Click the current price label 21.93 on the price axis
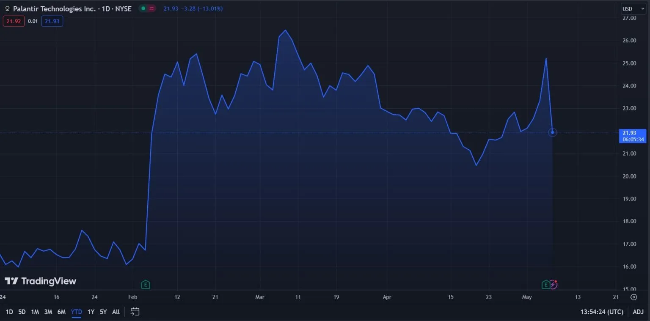The image size is (650, 321). click(633, 136)
